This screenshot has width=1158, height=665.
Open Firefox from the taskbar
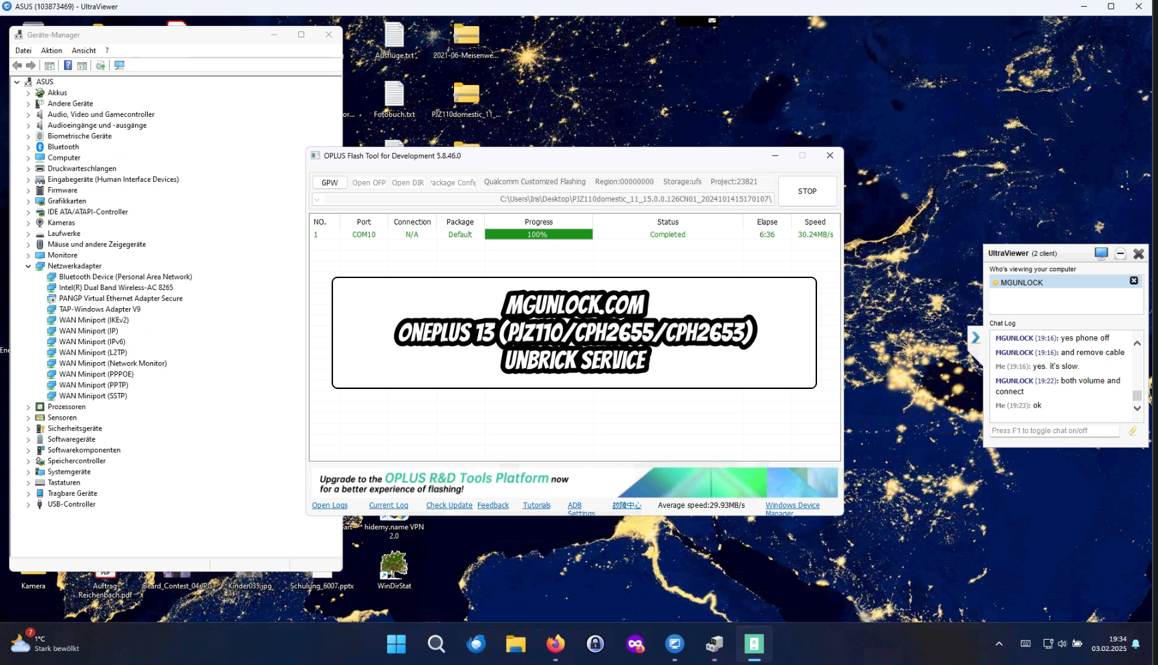point(555,644)
